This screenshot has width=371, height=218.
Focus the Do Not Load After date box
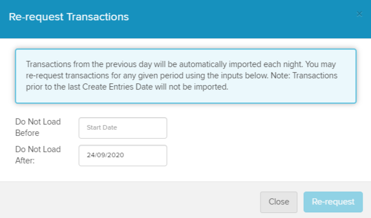click(x=123, y=155)
